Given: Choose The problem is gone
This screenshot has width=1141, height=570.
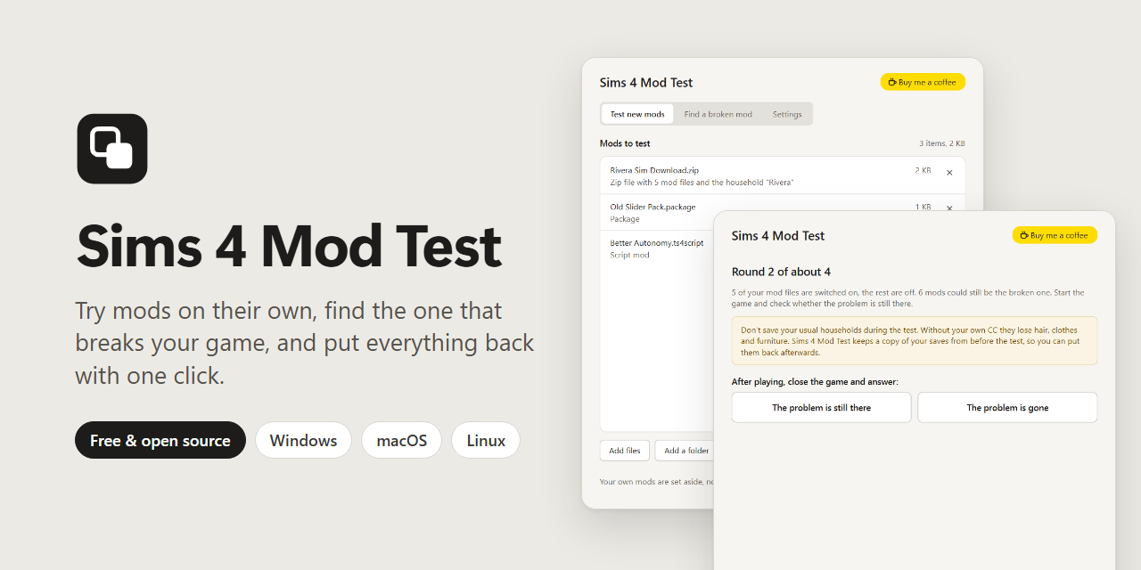Looking at the screenshot, I should click(x=1007, y=408).
